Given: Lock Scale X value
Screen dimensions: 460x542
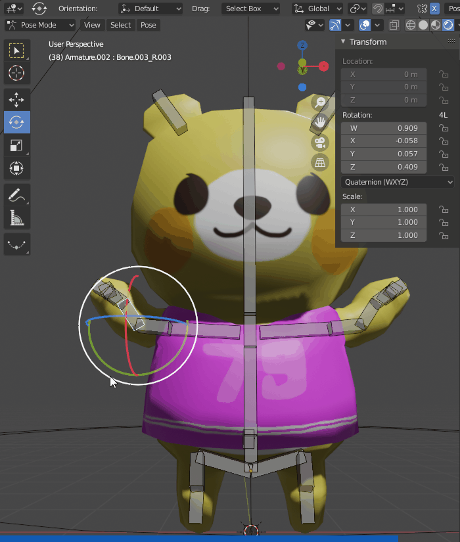Looking at the screenshot, I should click(444, 210).
